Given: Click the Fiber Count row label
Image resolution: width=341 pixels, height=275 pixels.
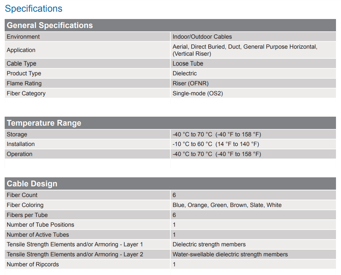Looking at the screenshot, I should tap(22, 195).
